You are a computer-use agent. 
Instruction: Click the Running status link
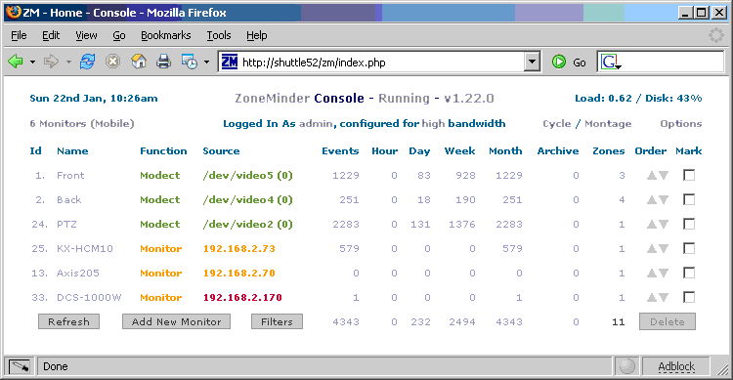[404, 99]
